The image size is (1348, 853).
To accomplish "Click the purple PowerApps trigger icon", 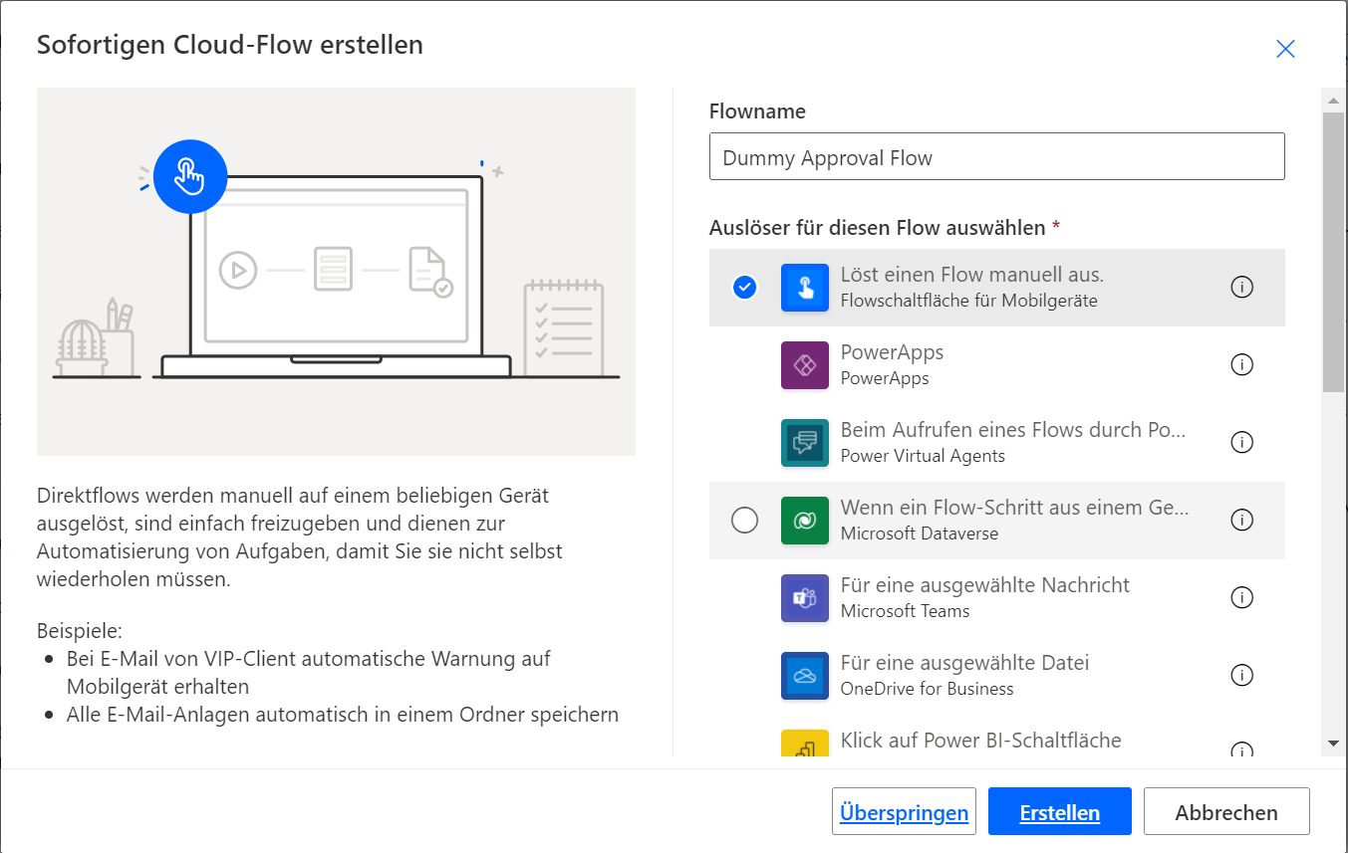I will tap(805, 365).
